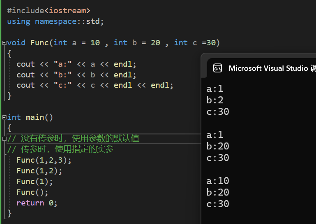Click the using namespace::std; line
316x224 pixels.
(55, 21)
